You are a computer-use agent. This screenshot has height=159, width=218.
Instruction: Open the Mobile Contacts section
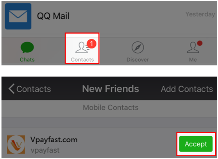coord(111,107)
